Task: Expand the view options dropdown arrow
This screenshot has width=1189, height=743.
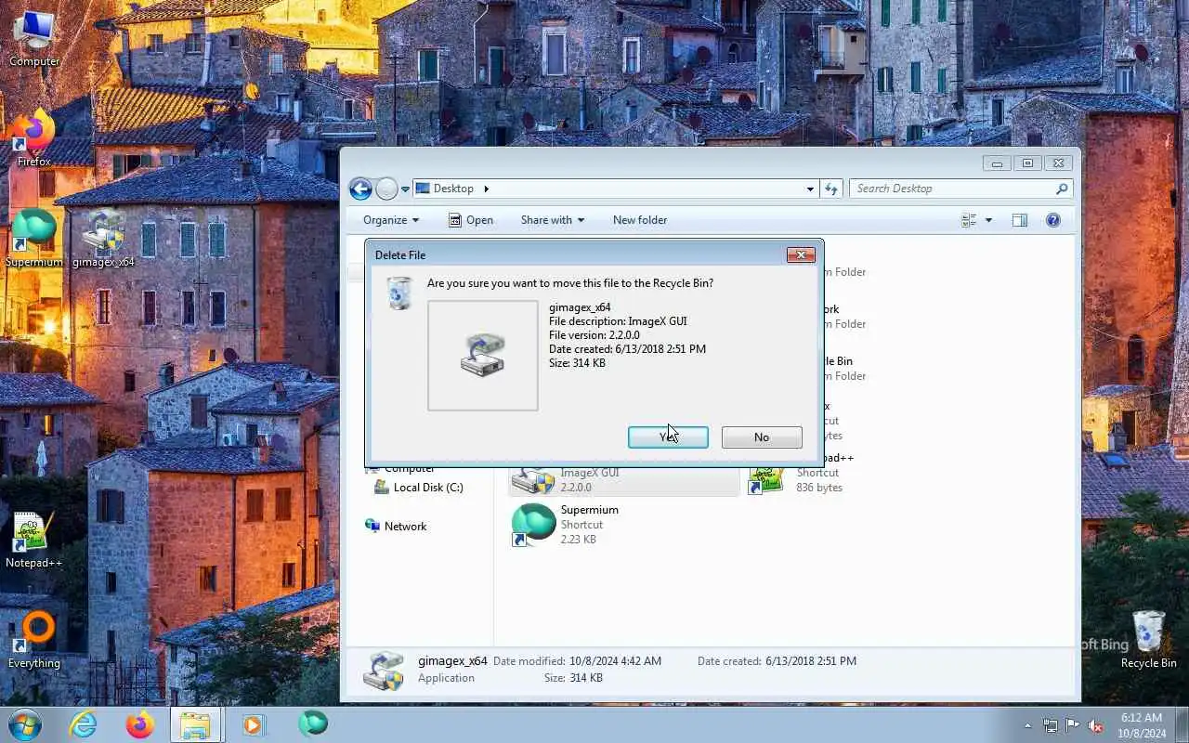Action: point(988,220)
